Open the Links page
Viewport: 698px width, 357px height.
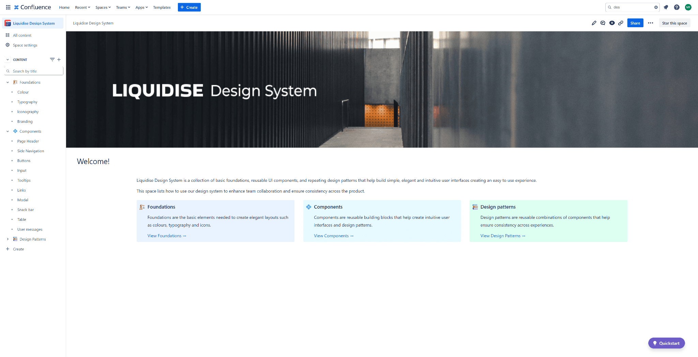[x=21, y=190]
